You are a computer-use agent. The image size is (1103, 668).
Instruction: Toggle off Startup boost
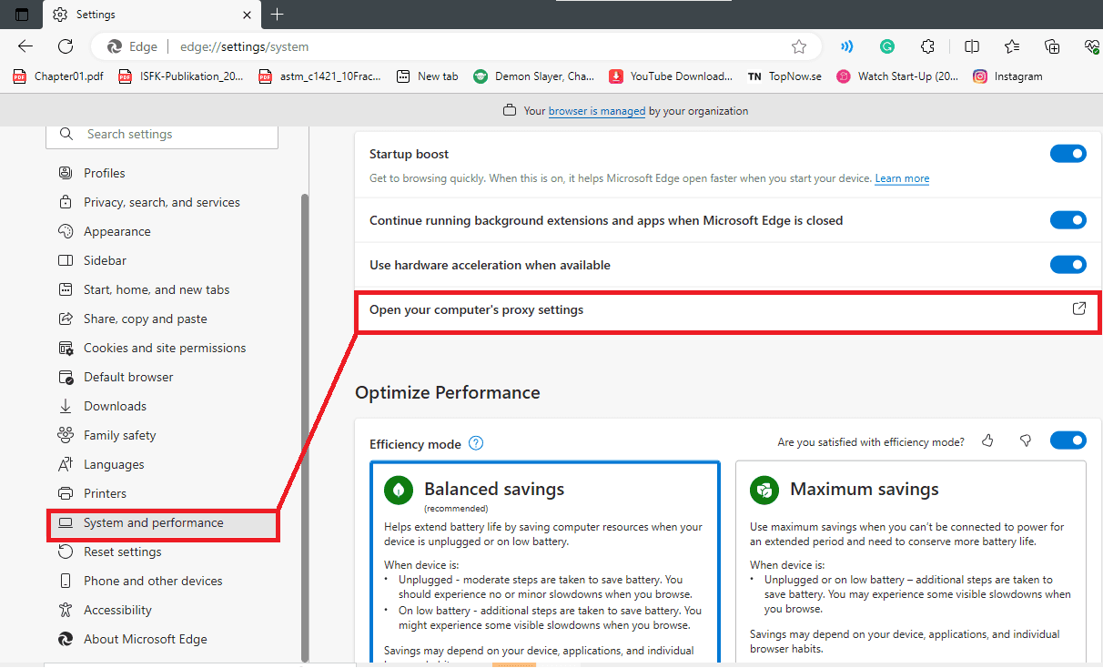[x=1068, y=153]
